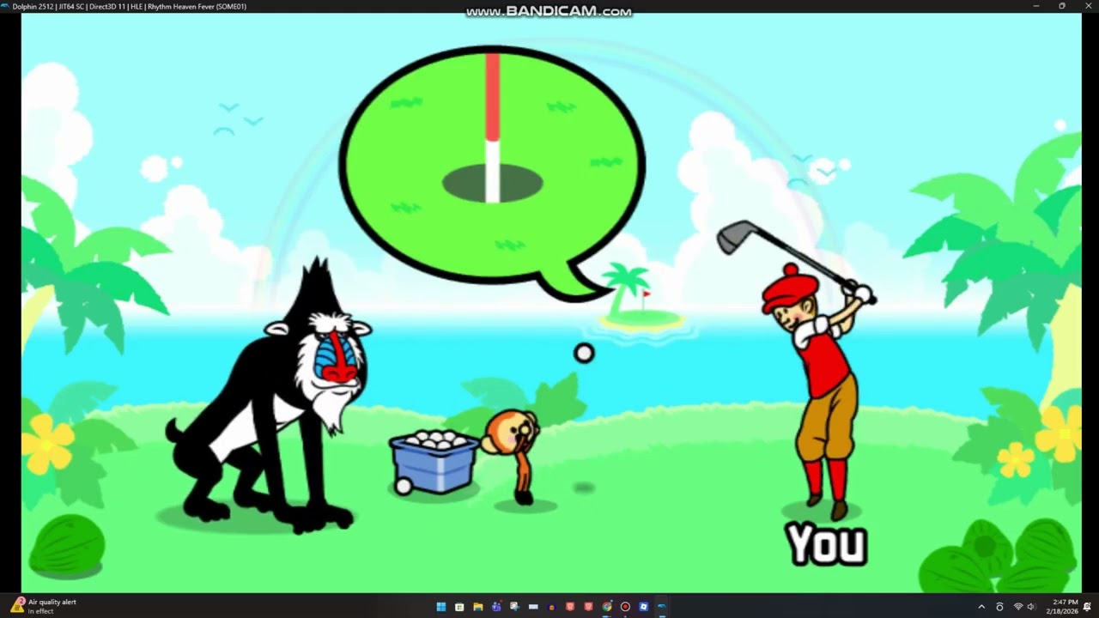Open File Explorer from the taskbar
This screenshot has width=1099, height=618.
pyautogui.click(x=478, y=607)
